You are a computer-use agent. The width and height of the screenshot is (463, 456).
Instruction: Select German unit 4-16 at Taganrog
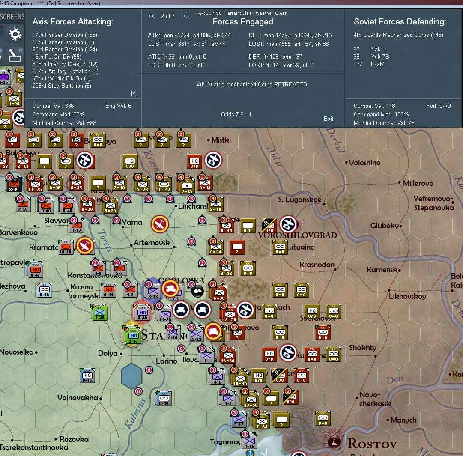coord(250,441)
